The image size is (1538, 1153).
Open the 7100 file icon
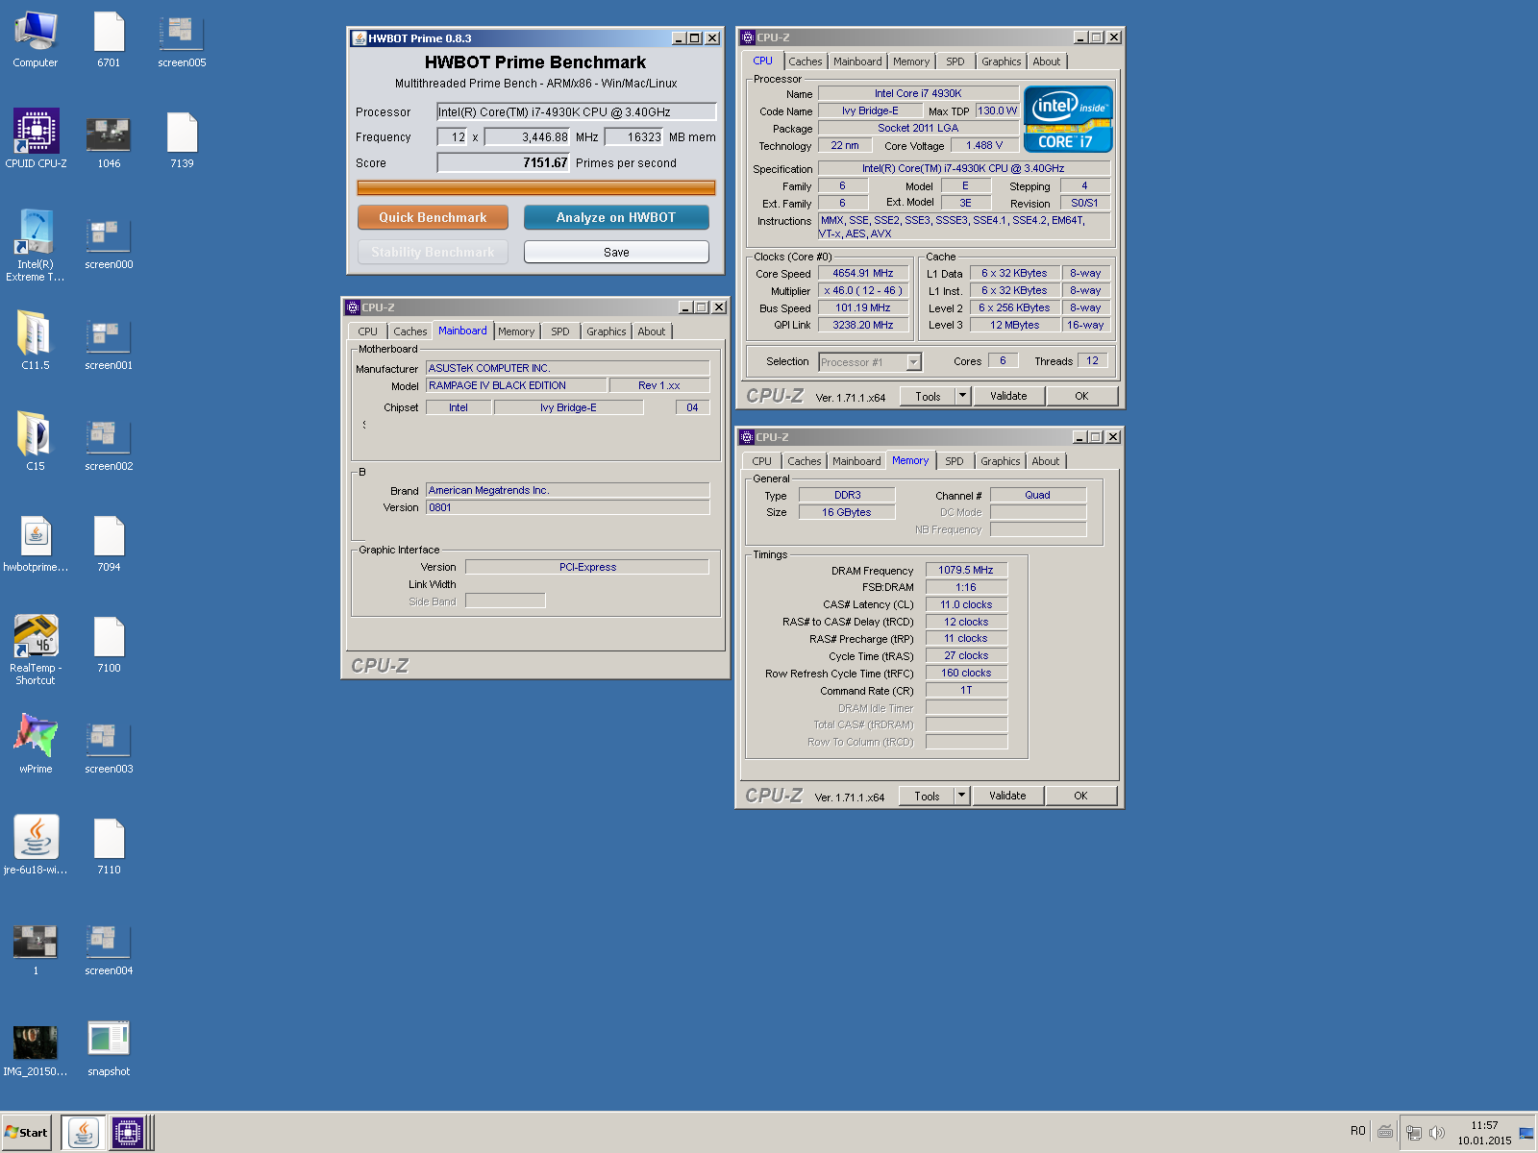pos(109,645)
